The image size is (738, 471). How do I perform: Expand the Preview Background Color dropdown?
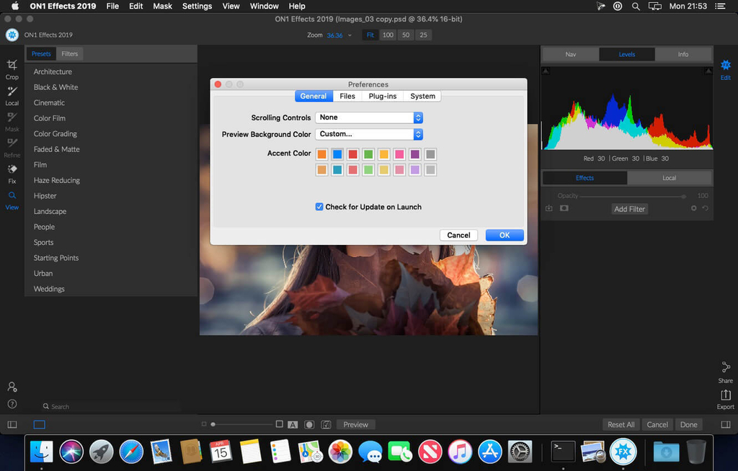click(369, 134)
